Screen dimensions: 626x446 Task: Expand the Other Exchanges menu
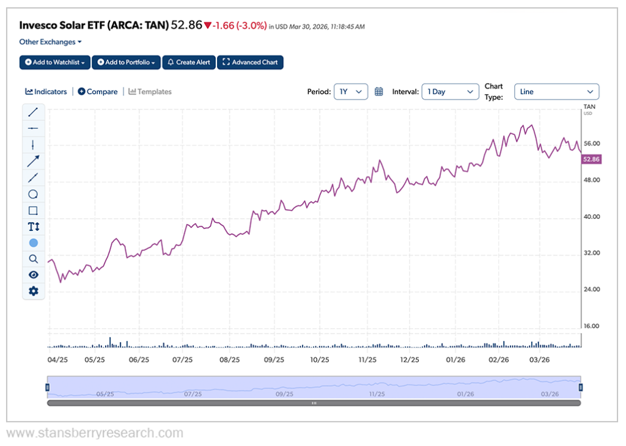click(x=50, y=42)
